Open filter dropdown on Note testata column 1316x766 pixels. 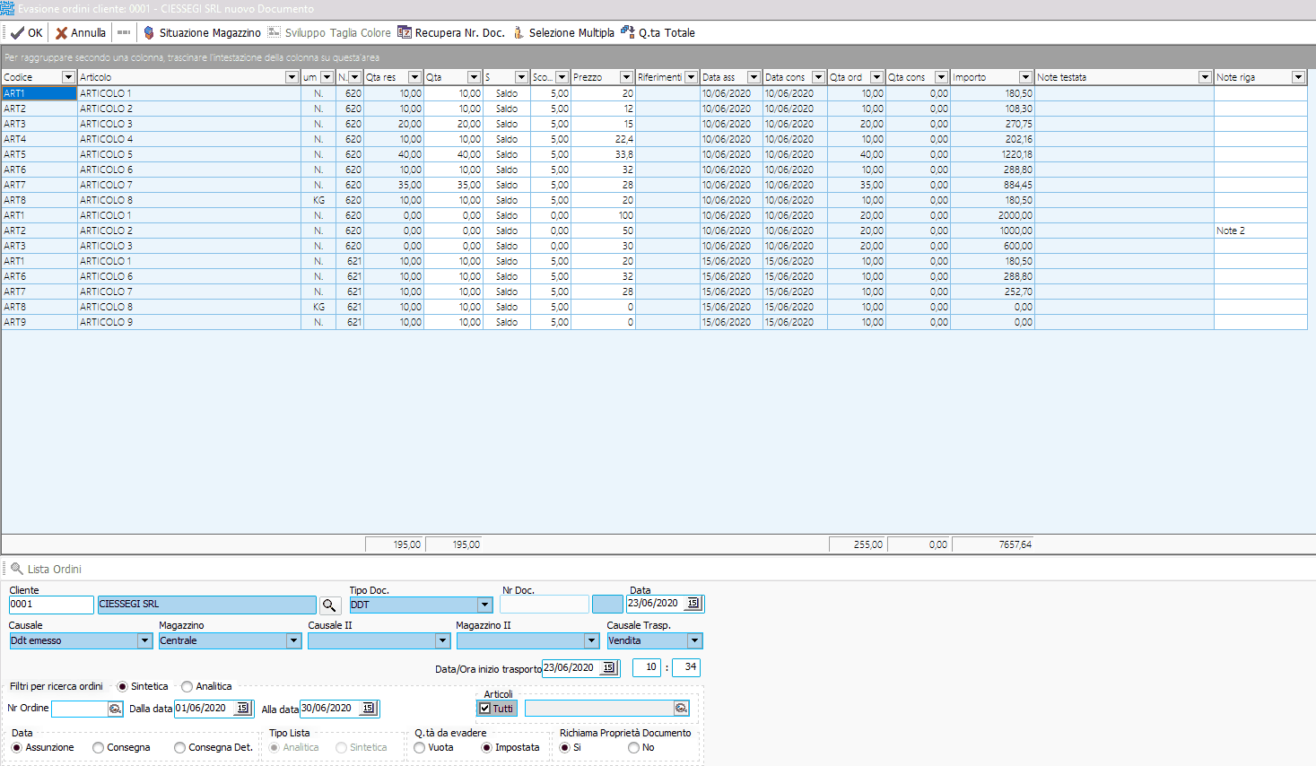coord(1205,77)
